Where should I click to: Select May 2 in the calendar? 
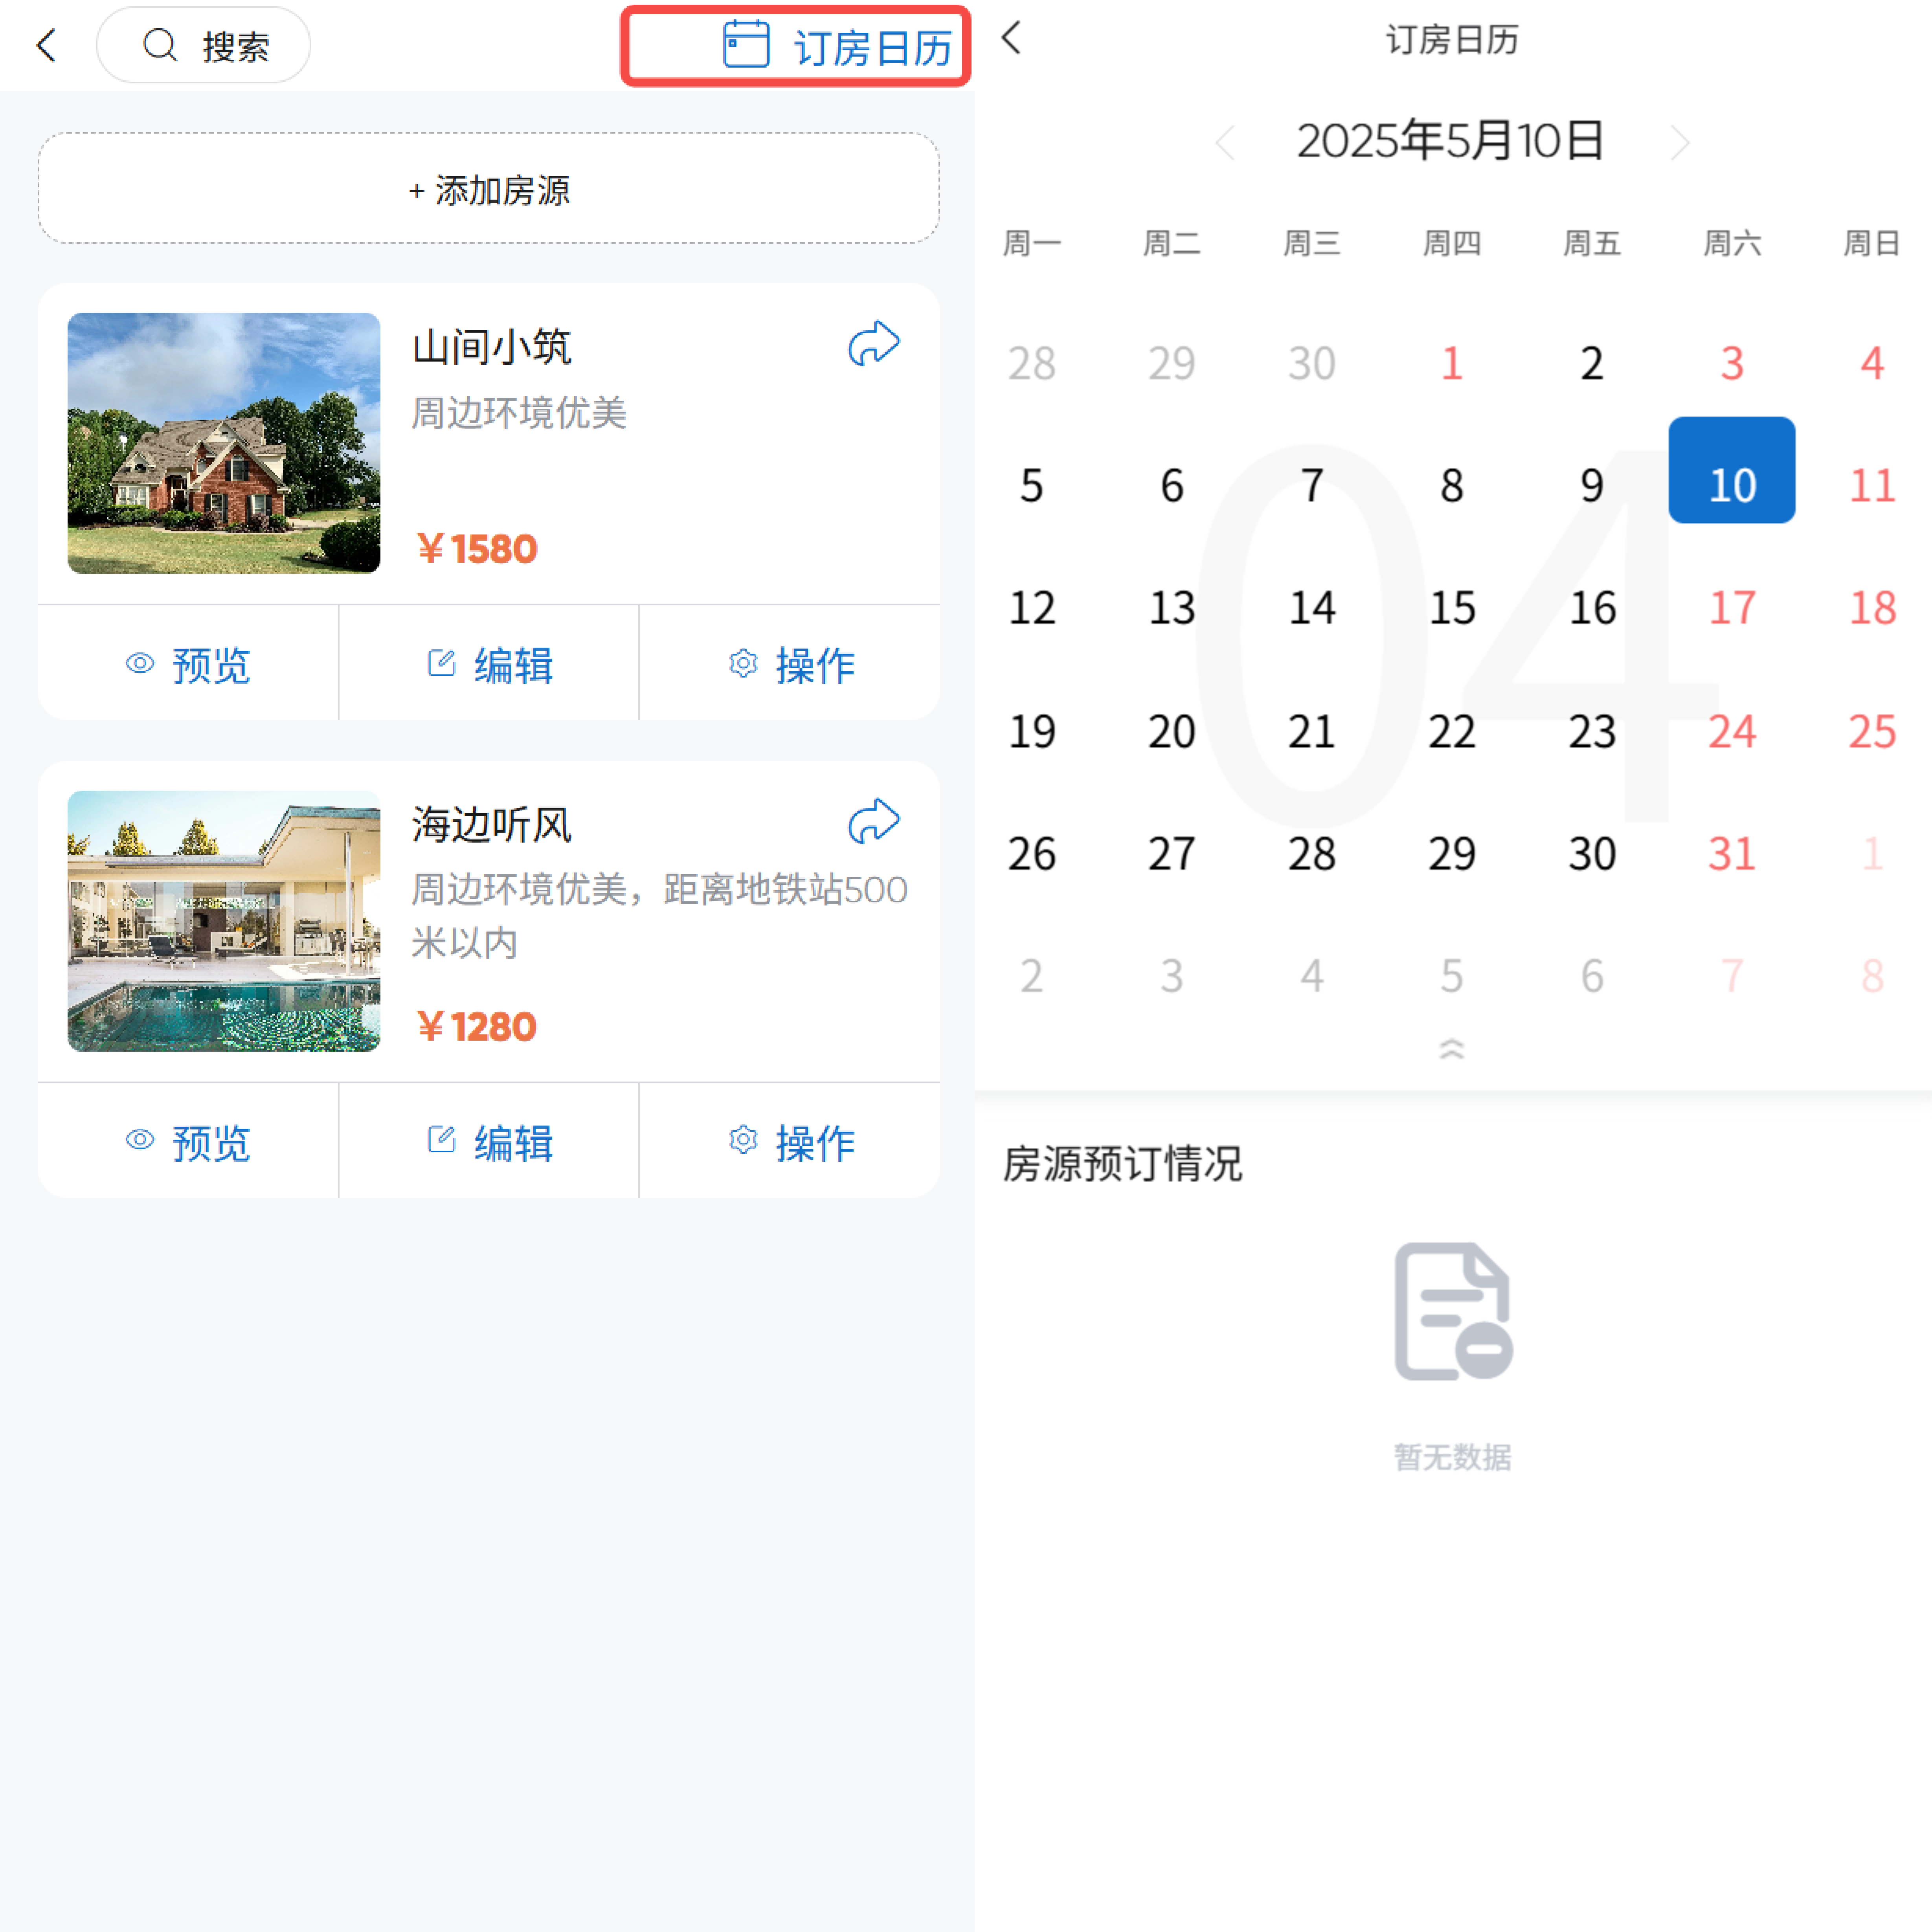(x=1592, y=363)
